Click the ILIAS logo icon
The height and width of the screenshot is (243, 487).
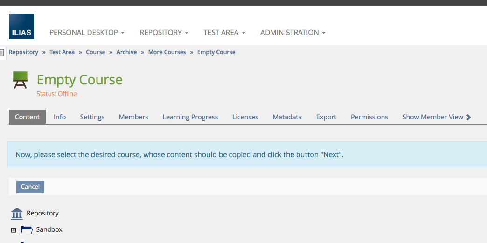click(21, 26)
